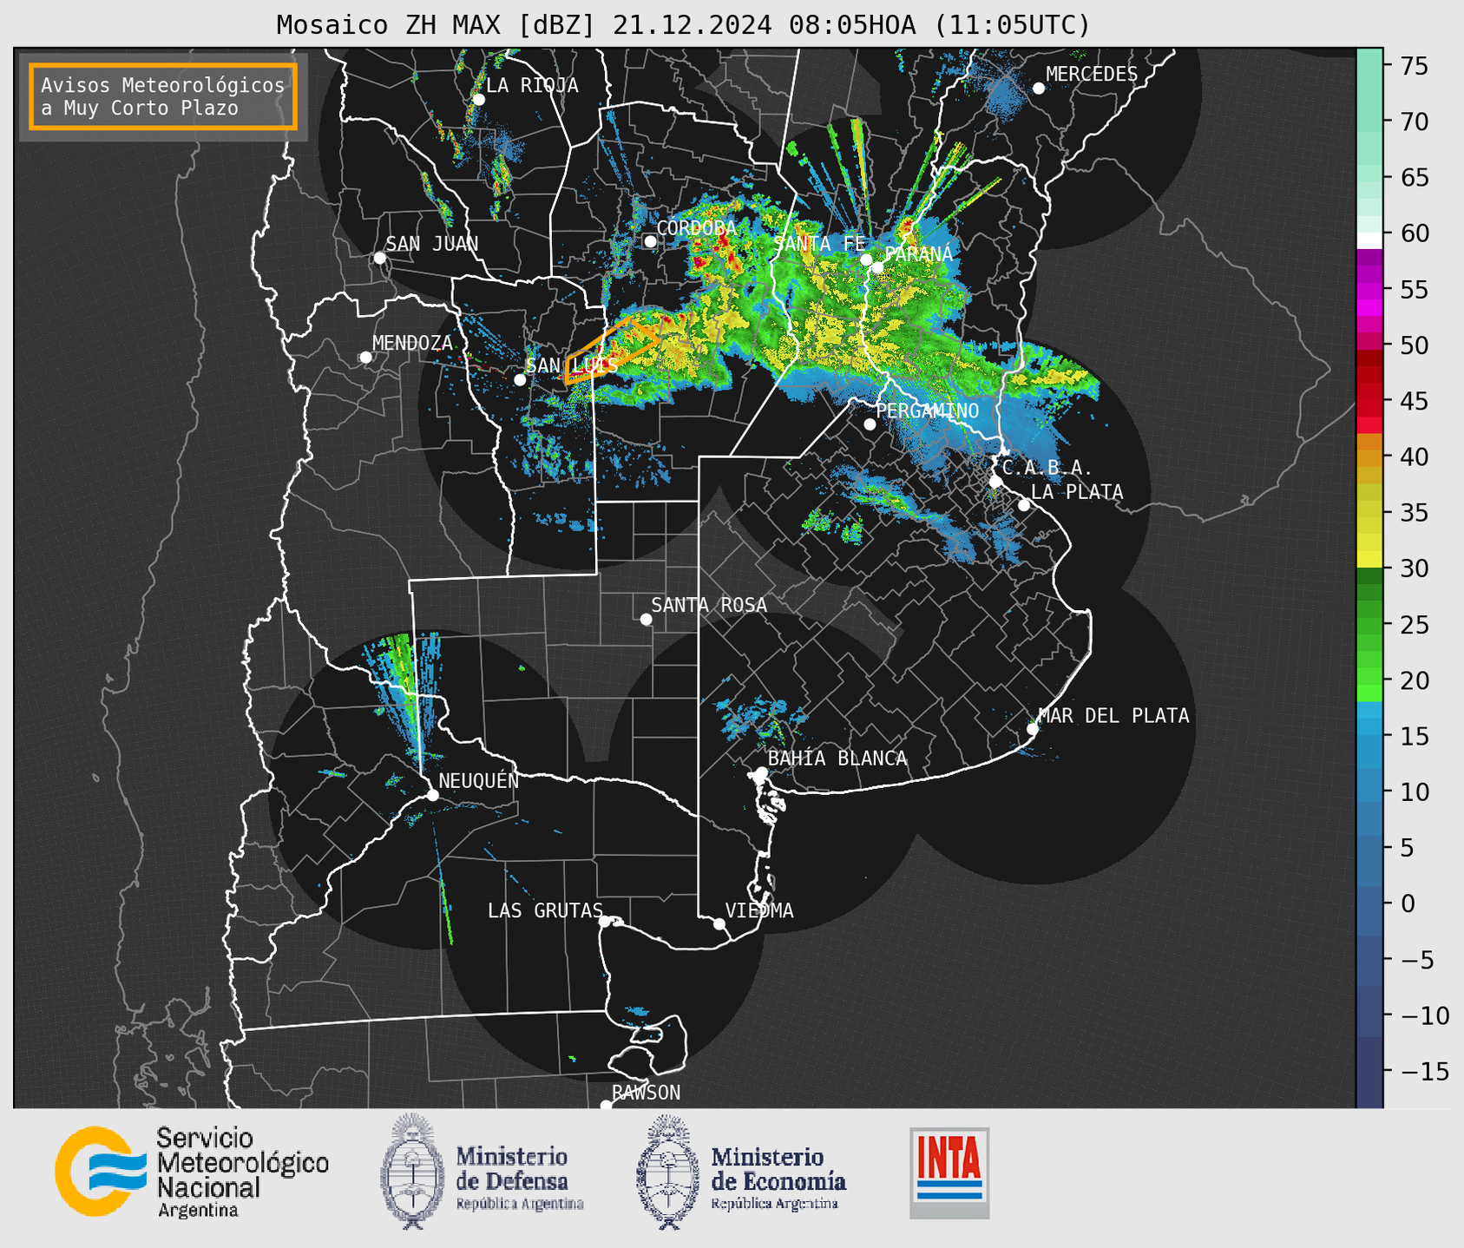Select the MAR DEL PLATA city marker
This screenshot has width=1464, height=1248.
[1032, 729]
